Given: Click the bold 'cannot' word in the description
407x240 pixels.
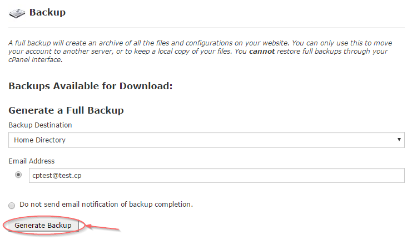Looking at the screenshot, I should click(x=262, y=51).
